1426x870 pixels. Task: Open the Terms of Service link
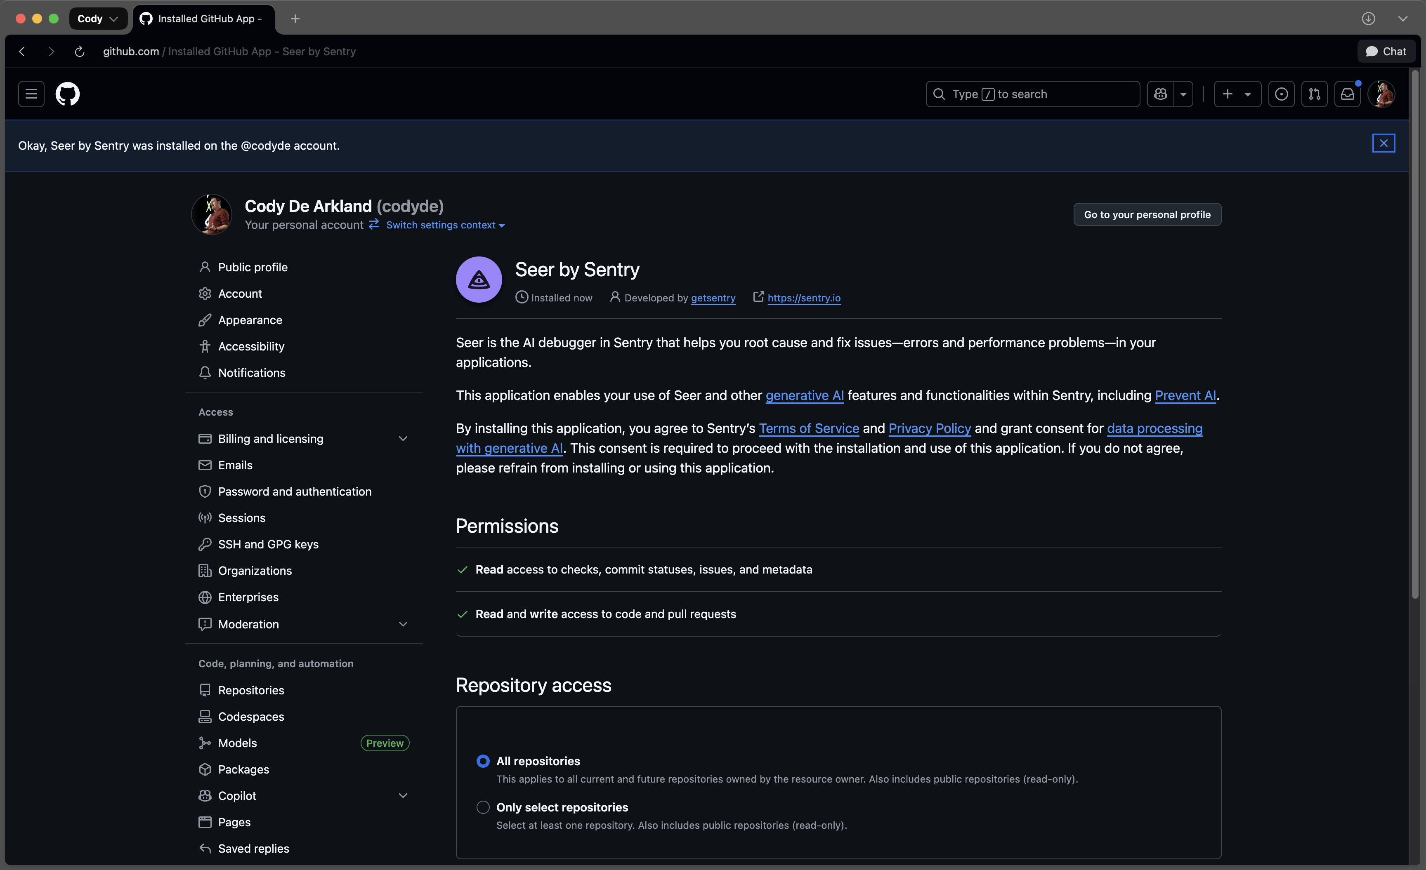pos(808,429)
